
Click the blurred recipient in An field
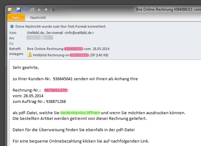[x=40, y=37]
